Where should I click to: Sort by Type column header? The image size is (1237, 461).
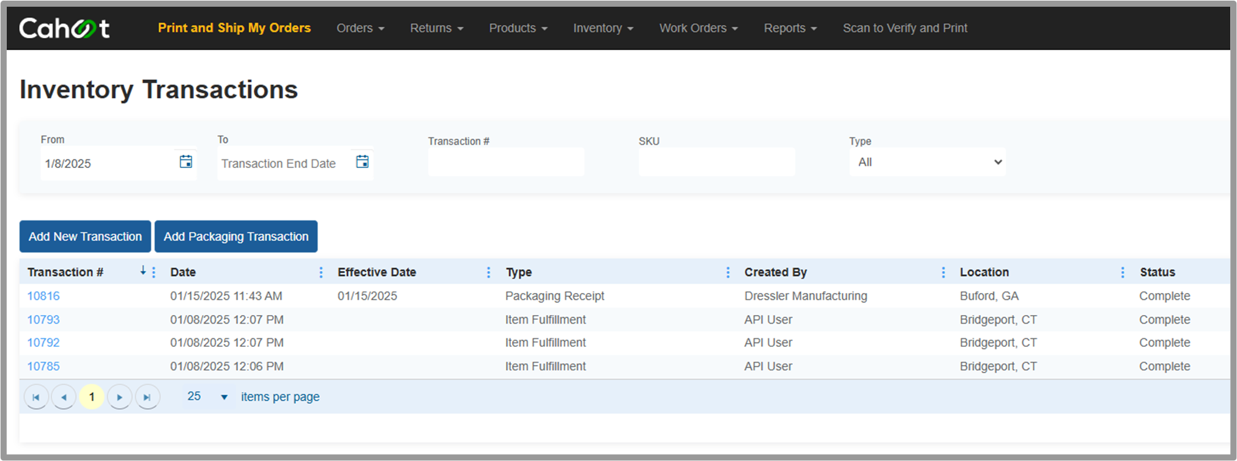tap(519, 272)
